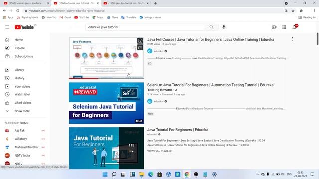
Task: Open the Java Full Course video title
Action: pos(210,39)
